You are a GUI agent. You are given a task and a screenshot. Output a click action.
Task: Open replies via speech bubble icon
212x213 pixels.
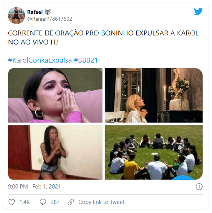tap(43, 202)
